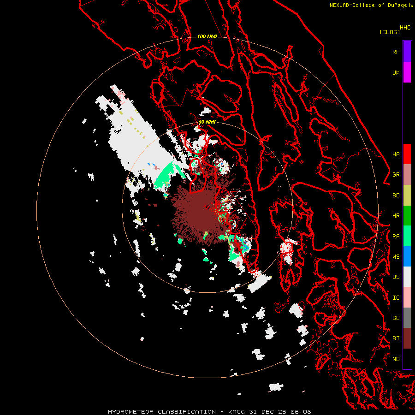Screen dimensions: 415x415
Task: Click the RA light green legend block
Action: point(407,236)
